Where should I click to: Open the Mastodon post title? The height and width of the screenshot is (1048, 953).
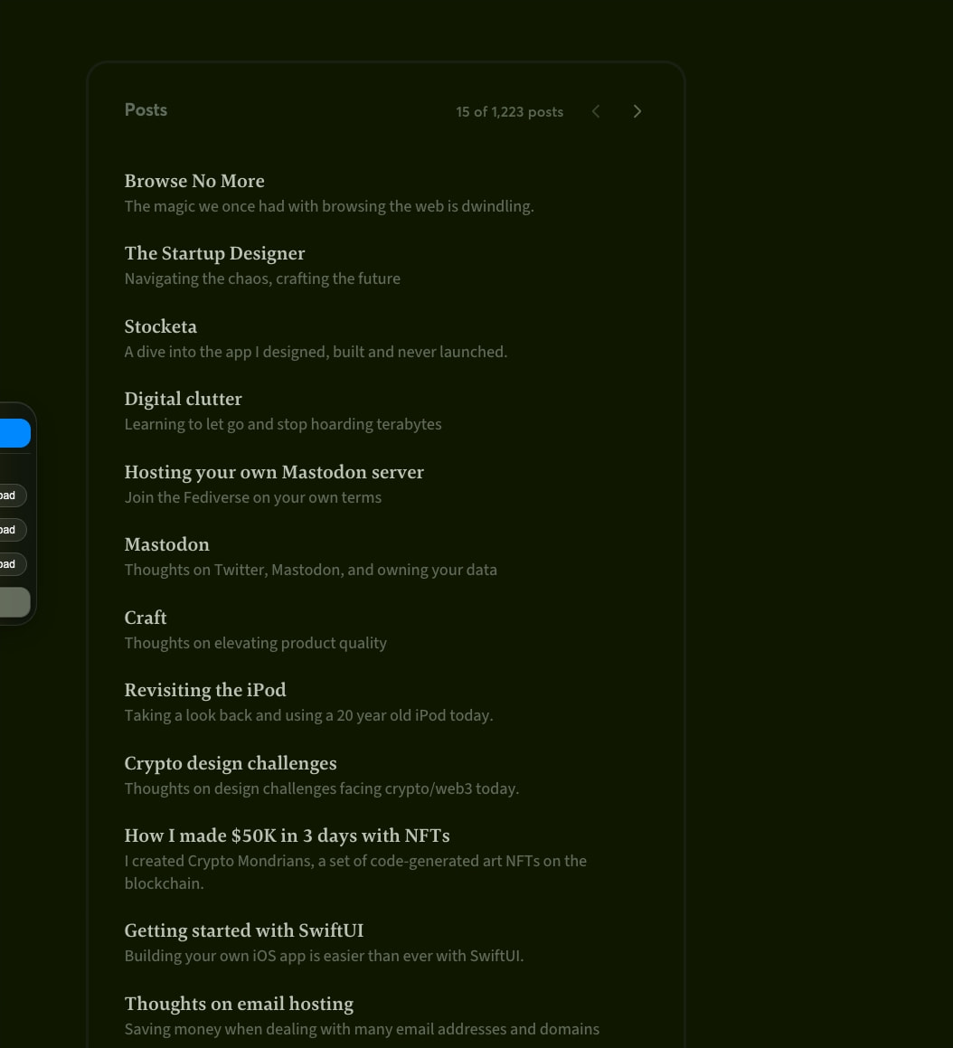pyautogui.click(x=167, y=544)
